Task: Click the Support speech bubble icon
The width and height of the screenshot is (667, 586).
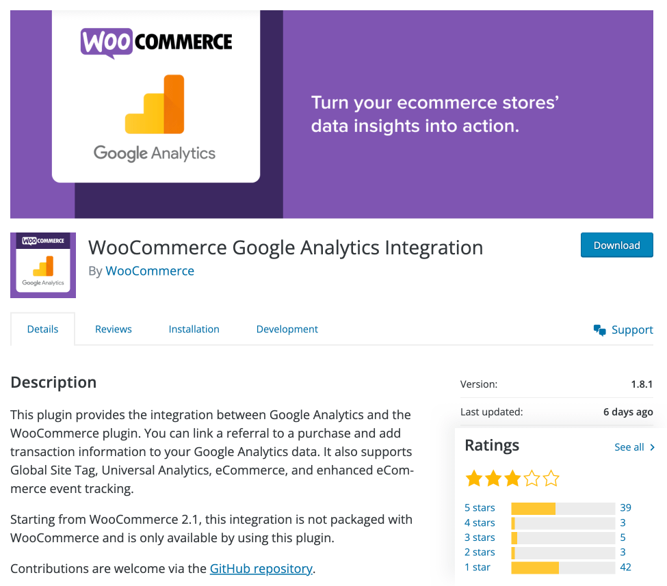Action: (x=600, y=329)
